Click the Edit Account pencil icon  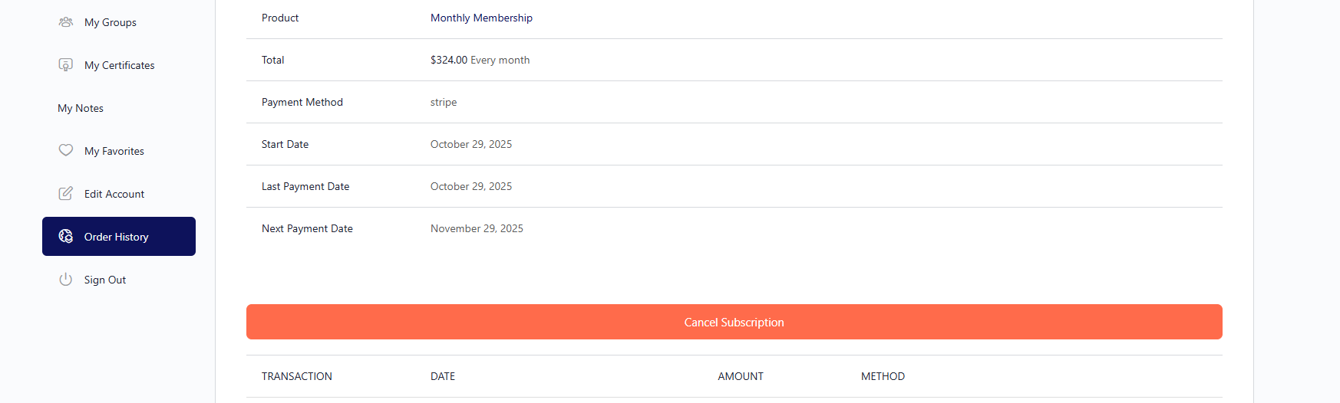pos(66,194)
